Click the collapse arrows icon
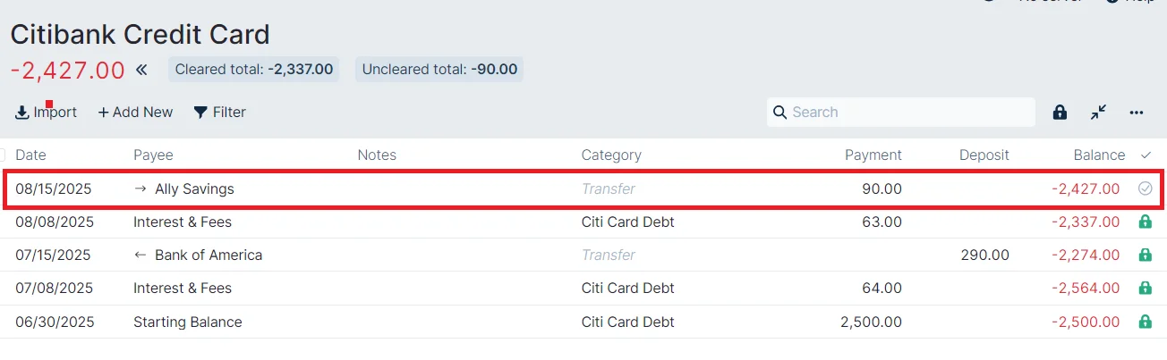Screen dimensions: 1167x360 click(1098, 113)
